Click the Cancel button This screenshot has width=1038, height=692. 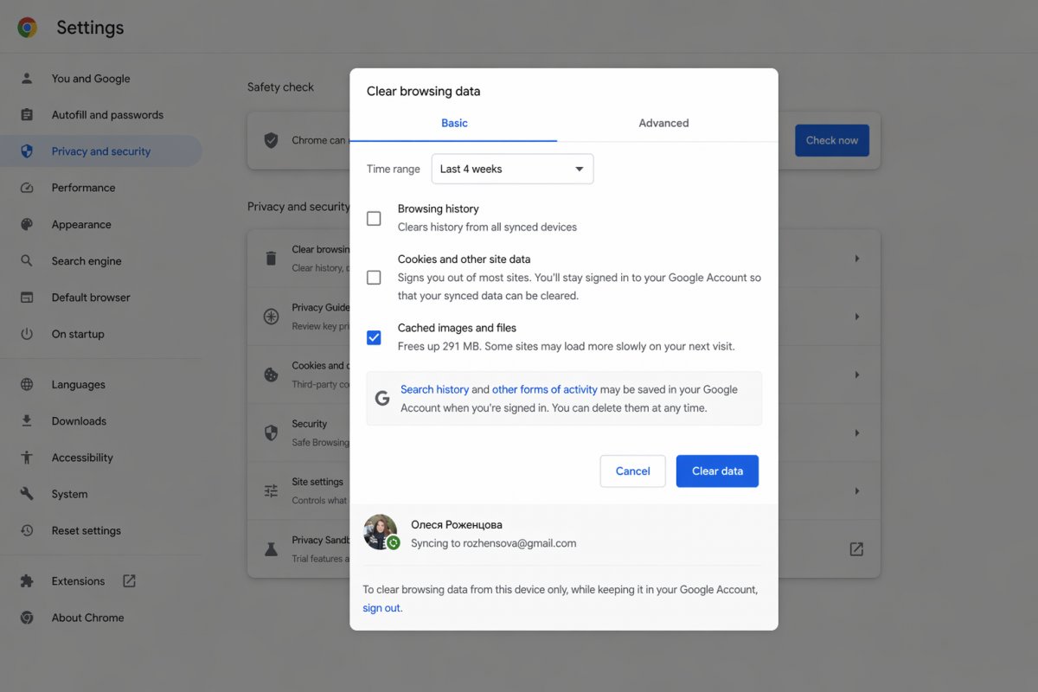point(632,471)
